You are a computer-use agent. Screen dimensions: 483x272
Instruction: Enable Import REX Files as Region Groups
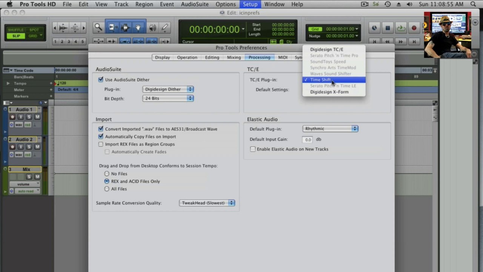pyautogui.click(x=100, y=144)
